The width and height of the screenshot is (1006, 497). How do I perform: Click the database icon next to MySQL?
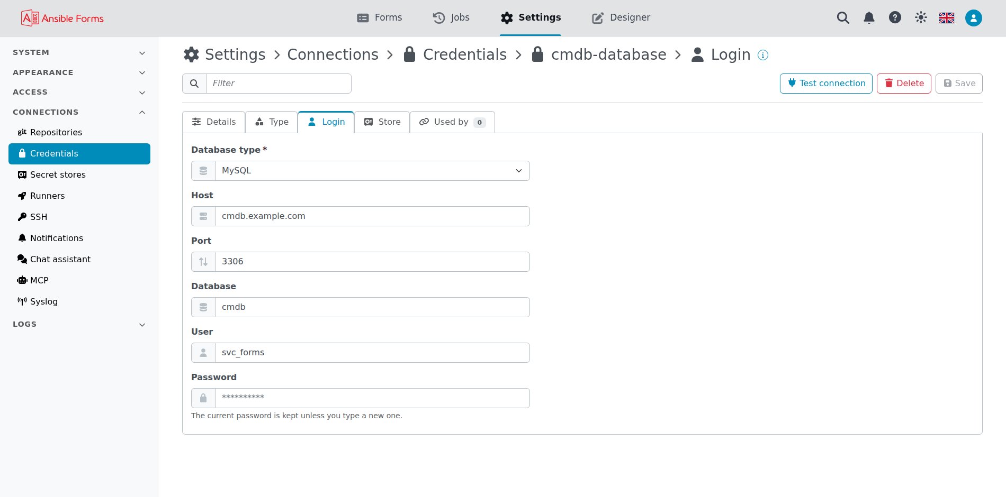point(203,171)
